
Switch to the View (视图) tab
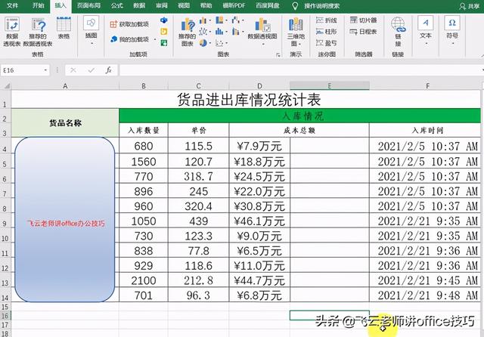(x=184, y=5)
